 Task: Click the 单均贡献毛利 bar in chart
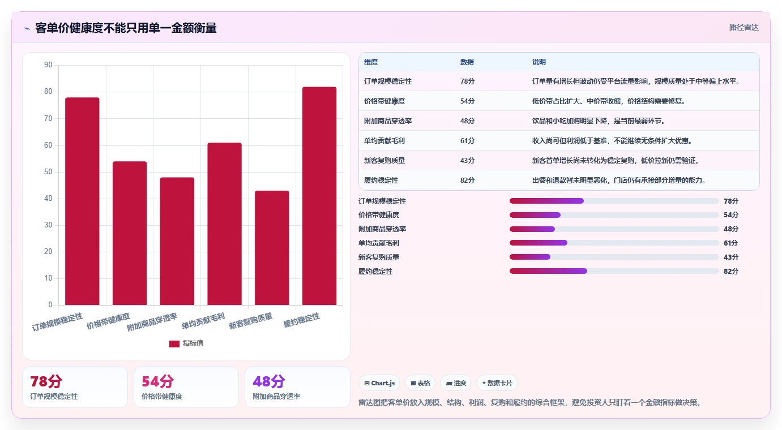point(224,223)
